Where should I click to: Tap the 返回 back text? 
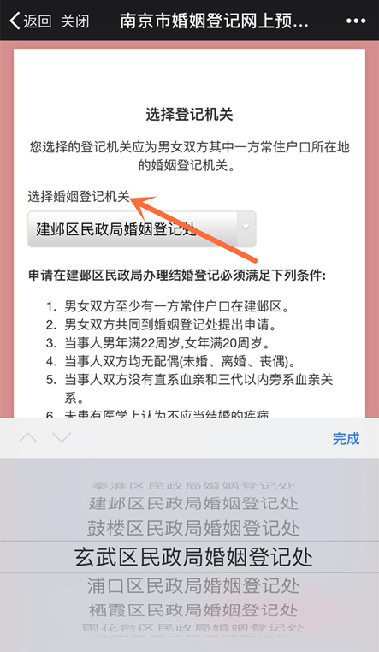click(37, 21)
